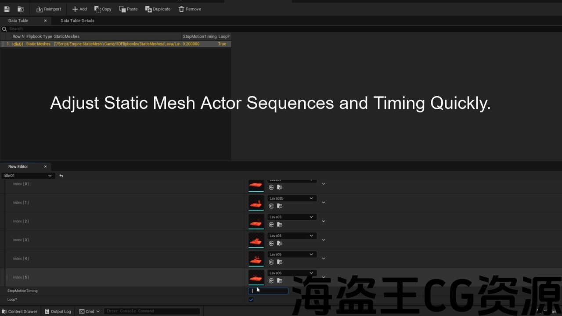Open the Output Log

58,311
